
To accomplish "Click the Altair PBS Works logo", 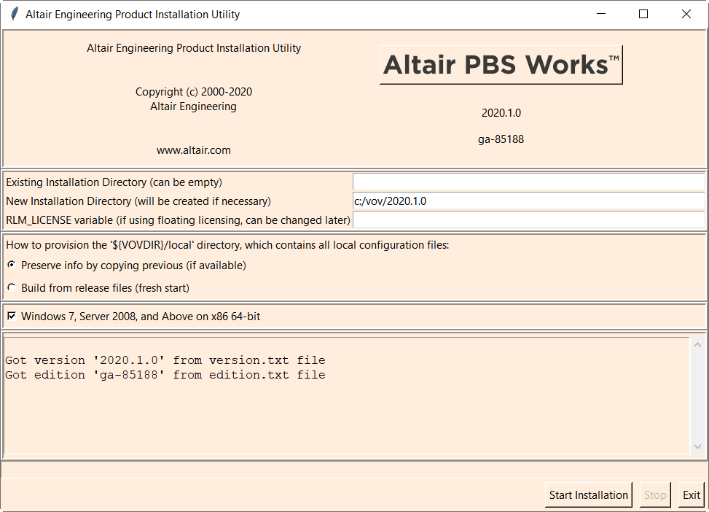I will tap(501, 65).
